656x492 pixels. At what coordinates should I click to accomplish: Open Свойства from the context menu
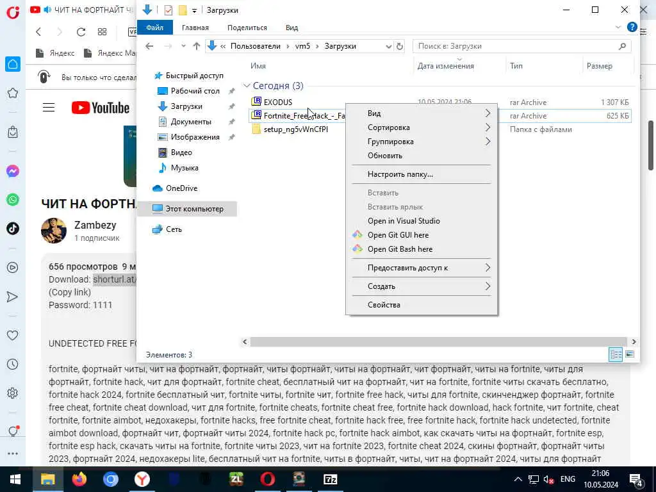point(422,304)
